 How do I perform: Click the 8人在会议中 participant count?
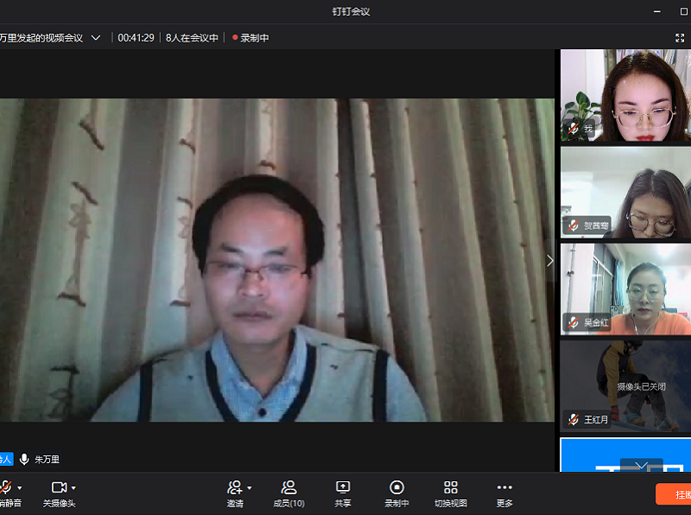coord(192,38)
